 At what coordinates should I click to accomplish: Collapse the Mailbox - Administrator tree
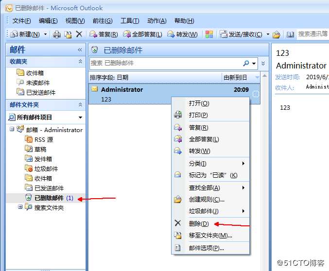(x=12, y=129)
